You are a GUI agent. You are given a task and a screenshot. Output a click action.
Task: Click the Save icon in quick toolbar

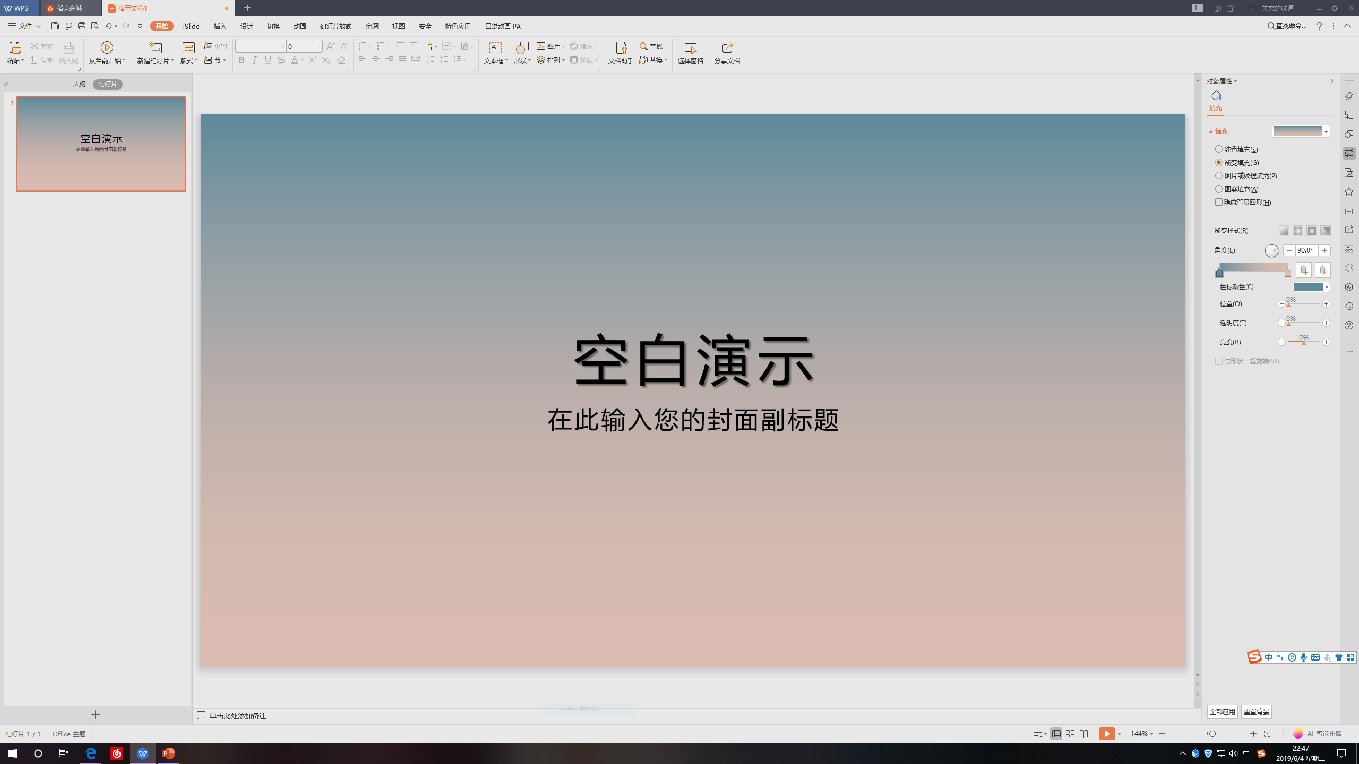(x=55, y=26)
